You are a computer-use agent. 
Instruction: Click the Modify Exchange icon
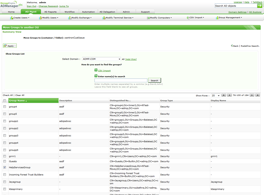70,18
